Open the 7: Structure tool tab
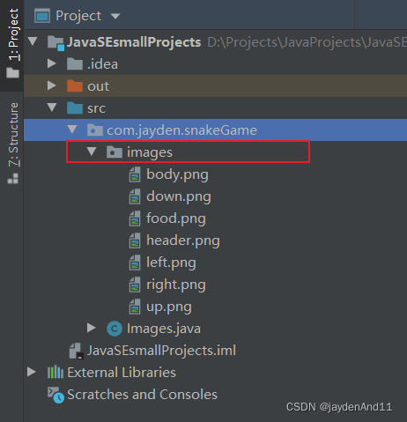Viewport: 407px width, 422px height. point(13,134)
